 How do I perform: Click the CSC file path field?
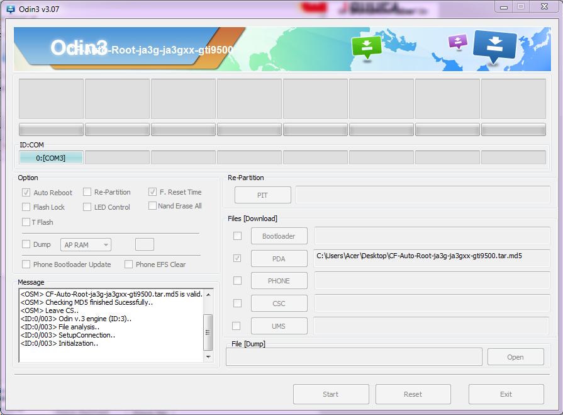pos(432,304)
